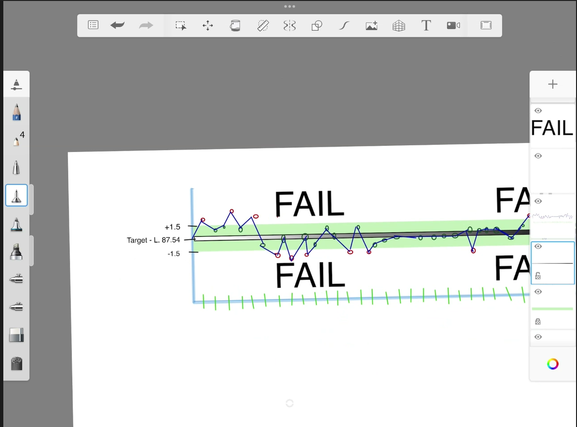Screen dimensions: 577x427
Task: Import an image with the picture icon
Action: click(372, 26)
